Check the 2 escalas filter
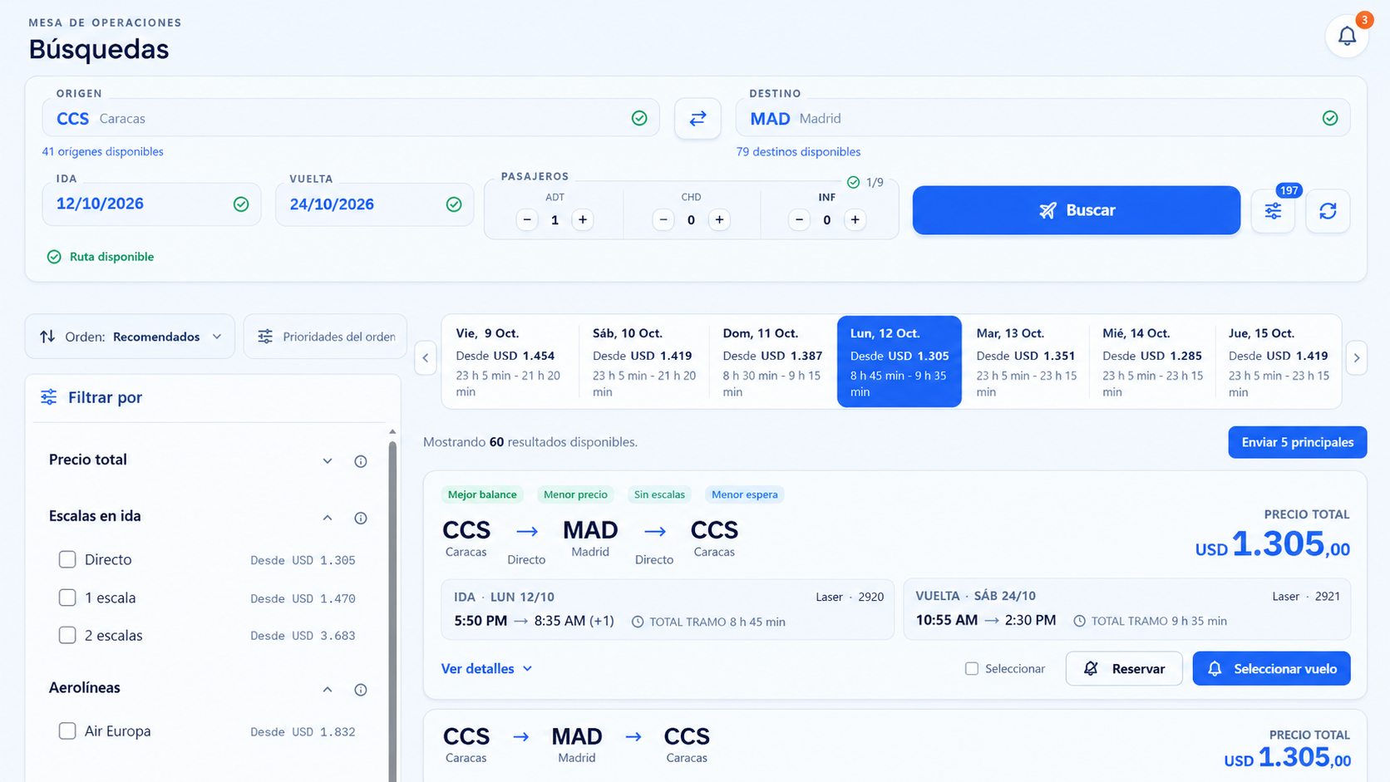Image resolution: width=1390 pixels, height=782 pixels. 67,635
